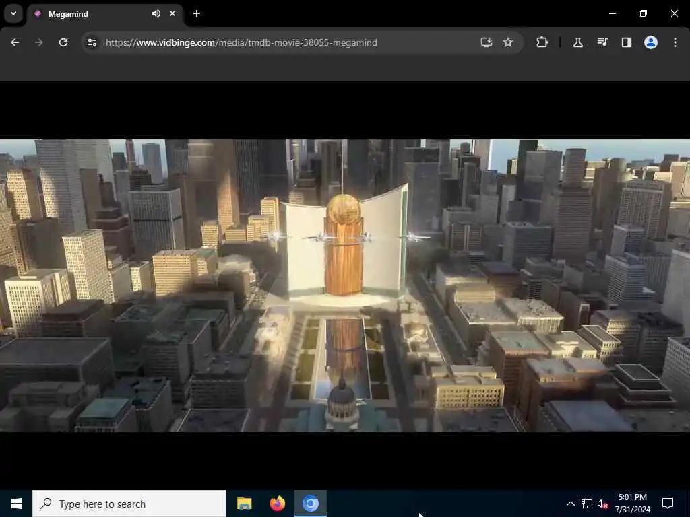Switch to Chrome taskbar icon
690x517 pixels.
310,504
